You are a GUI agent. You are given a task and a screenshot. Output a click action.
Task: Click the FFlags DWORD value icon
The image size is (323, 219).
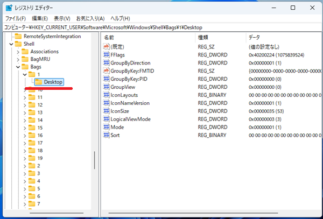pos(106,55)
